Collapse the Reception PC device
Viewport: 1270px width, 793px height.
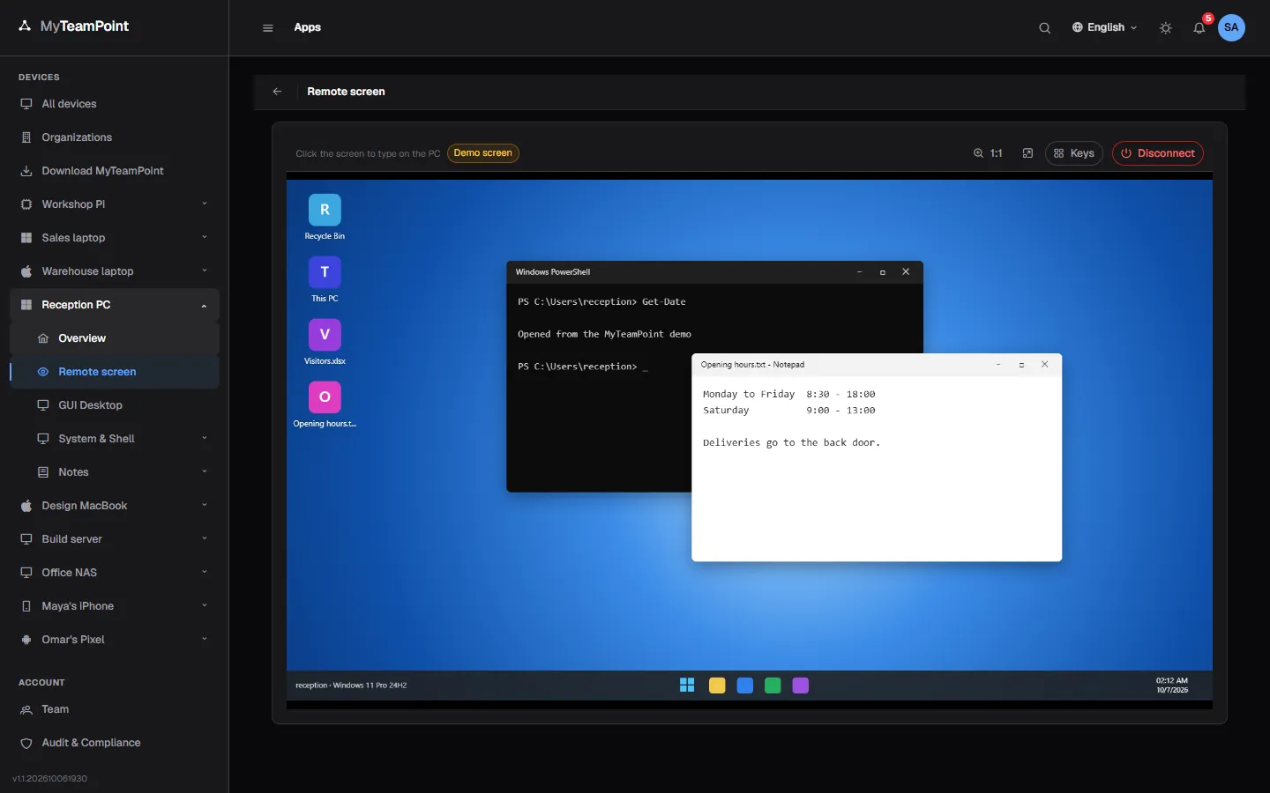115,305
